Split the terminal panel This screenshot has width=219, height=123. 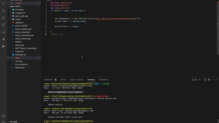tap(205, 80)
